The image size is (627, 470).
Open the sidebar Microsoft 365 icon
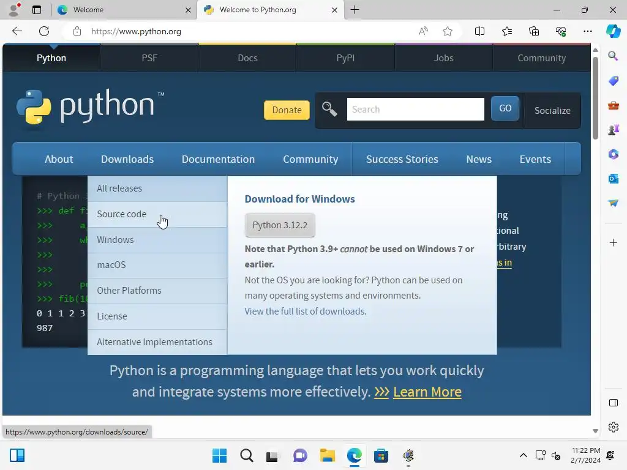tap(613, 154)
